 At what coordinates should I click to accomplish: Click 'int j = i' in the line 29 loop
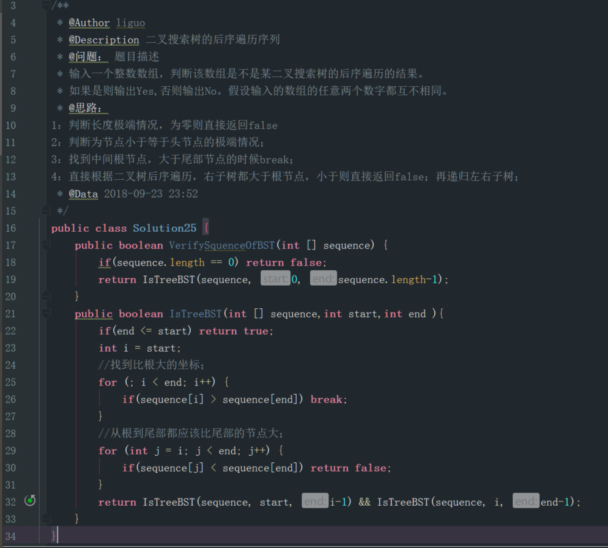(x=157, y=451)
